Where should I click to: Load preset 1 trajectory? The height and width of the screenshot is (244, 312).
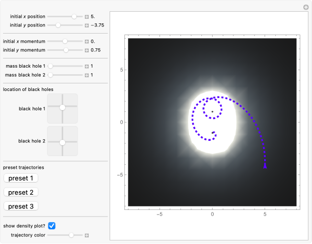coord(20,178)
